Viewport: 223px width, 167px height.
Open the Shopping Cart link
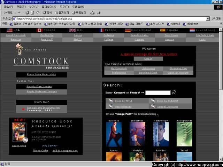tap(178, 68)
